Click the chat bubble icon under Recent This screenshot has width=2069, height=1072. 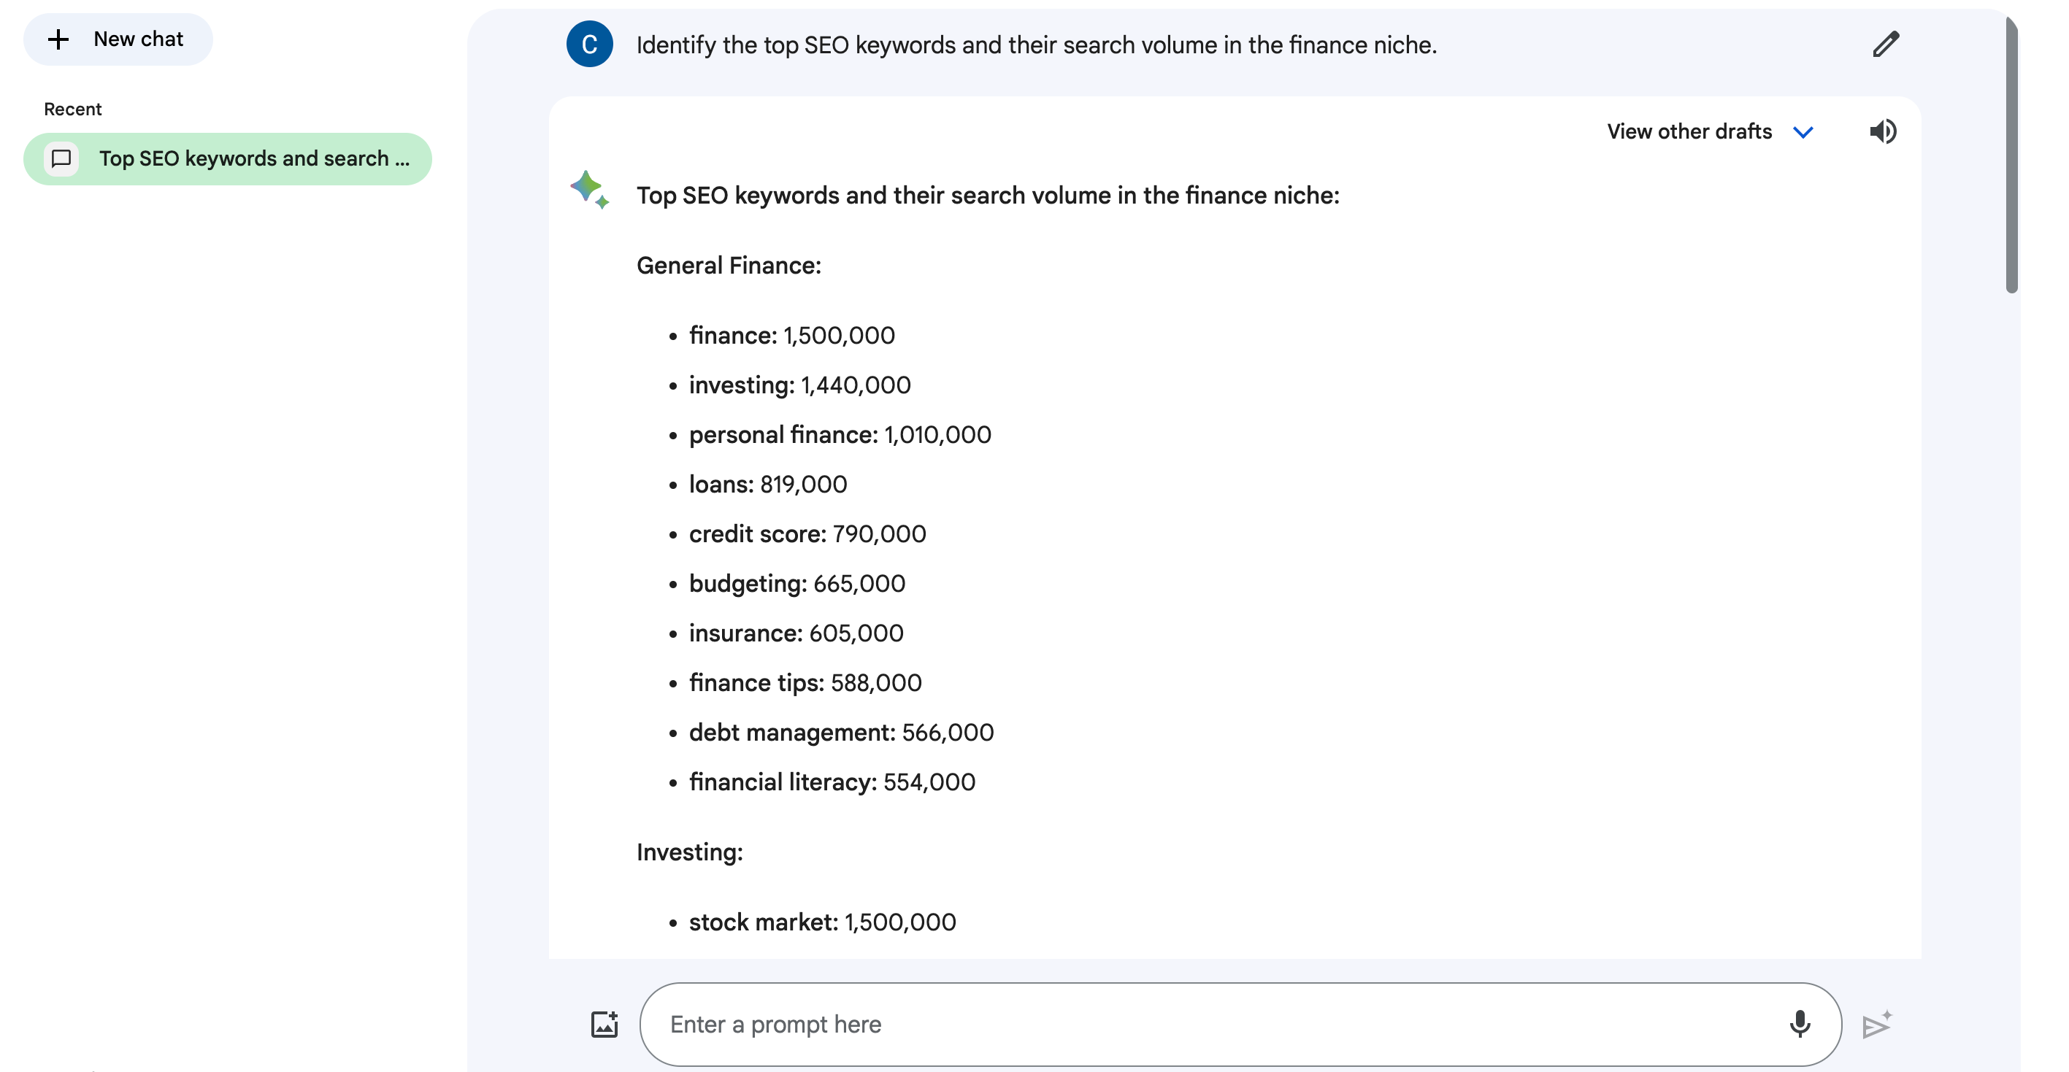61,159
